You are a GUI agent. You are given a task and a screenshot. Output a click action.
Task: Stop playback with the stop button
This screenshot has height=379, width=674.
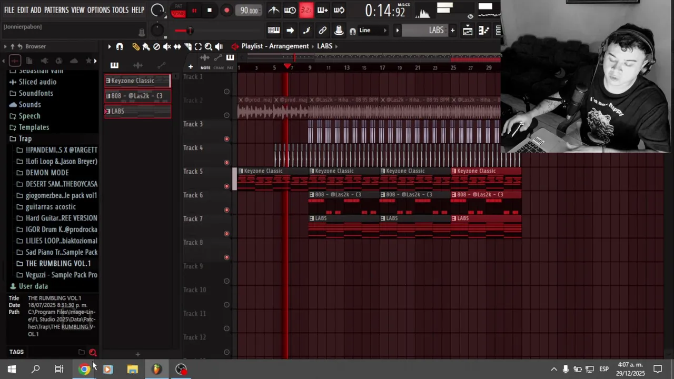[209, 11]
